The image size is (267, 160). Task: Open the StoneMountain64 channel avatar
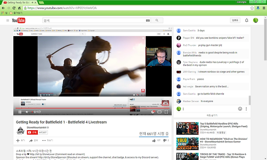coord(20,131)
